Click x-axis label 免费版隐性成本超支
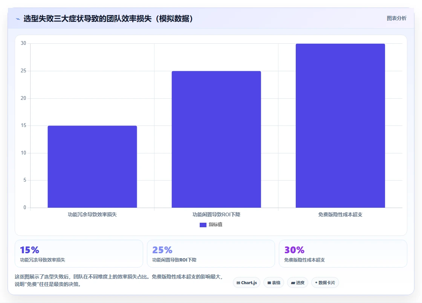This screenshot has height=303, width=422. [340, 214]
